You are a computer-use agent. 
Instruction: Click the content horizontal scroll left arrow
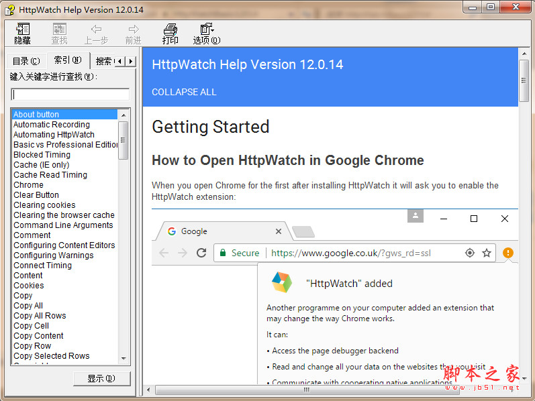(148, 390)
